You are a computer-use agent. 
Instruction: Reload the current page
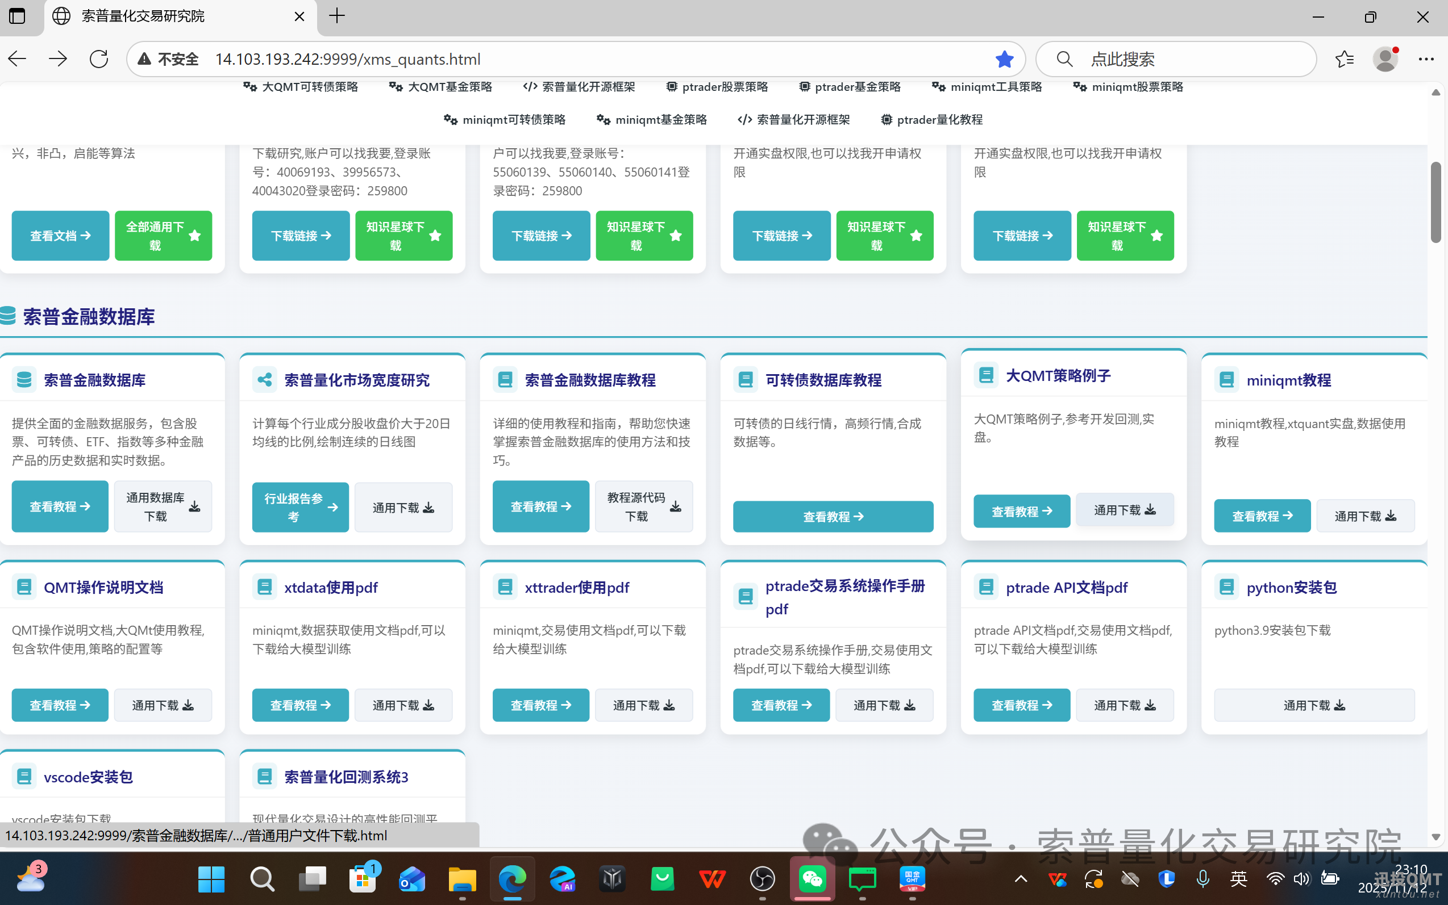(98, 58)
